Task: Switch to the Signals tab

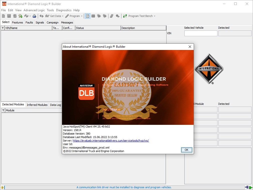Action: [40, 22]
